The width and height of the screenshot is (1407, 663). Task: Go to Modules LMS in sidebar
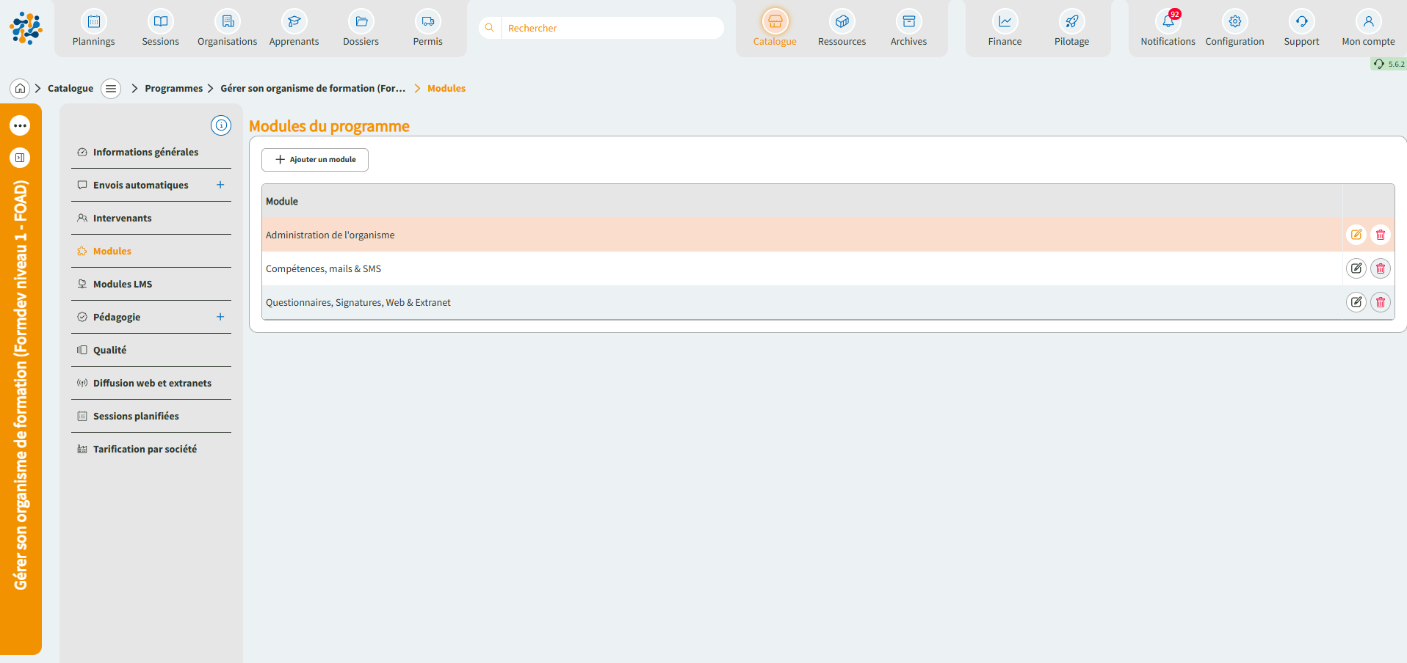pos(123,285)
